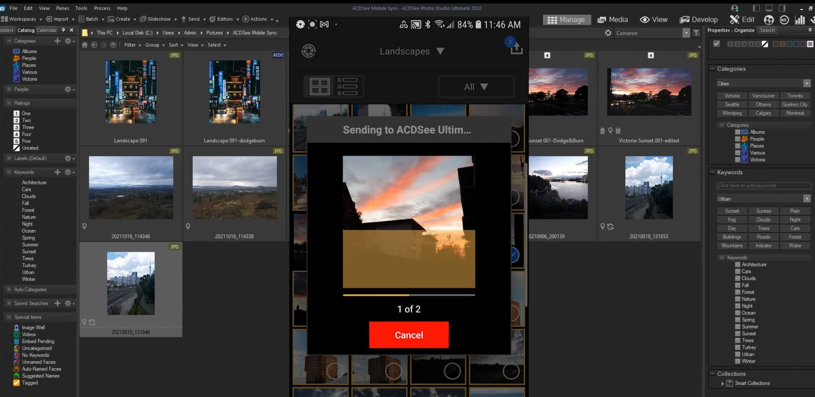
Task: Assign the Mountains keyword button
Action: coord(732,245)
